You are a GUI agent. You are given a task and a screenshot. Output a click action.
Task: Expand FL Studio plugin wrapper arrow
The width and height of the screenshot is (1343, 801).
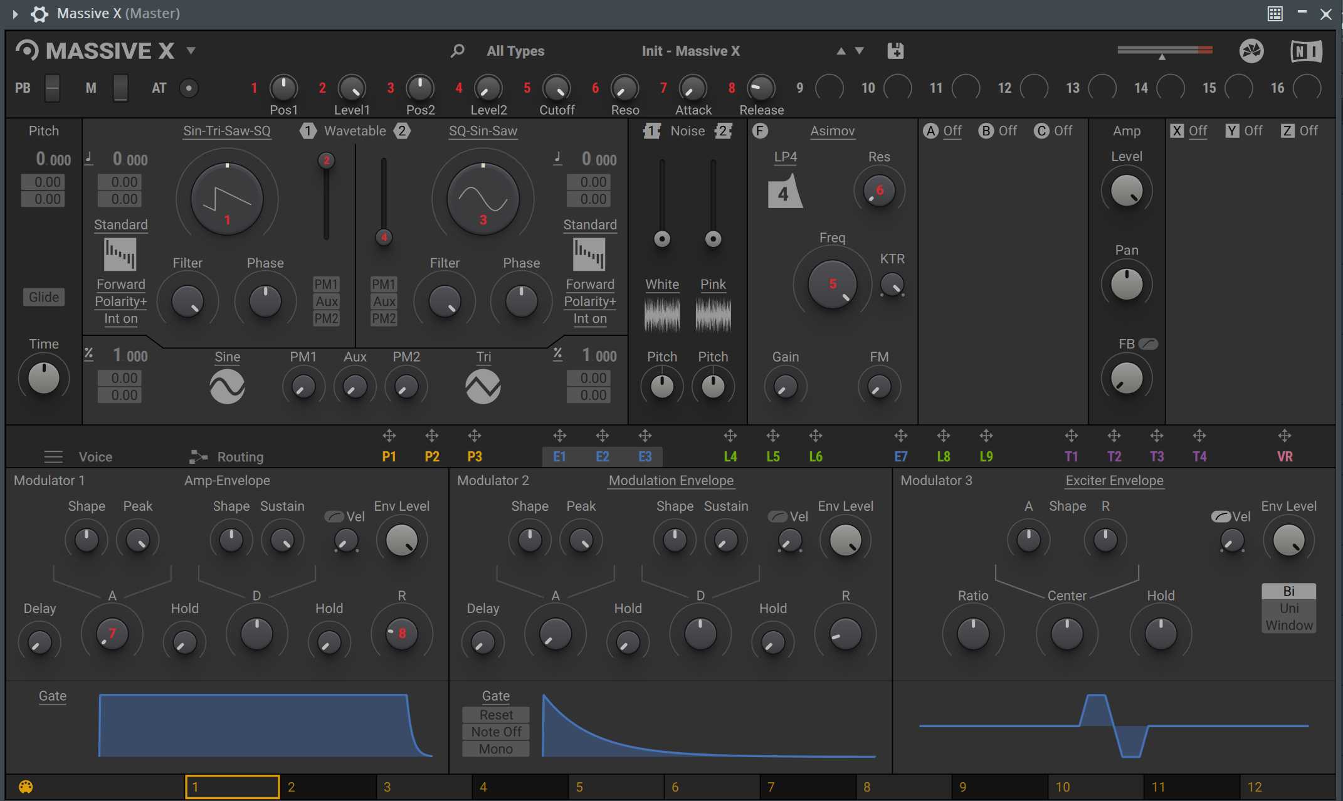(15, 14)
